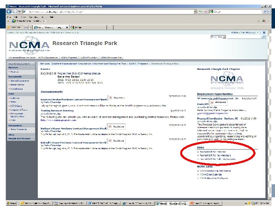The height and width of the screenshot is (206, 275).
Task: Click the Attachment icon in Employment Opportunities
Action: pos(218,102)
